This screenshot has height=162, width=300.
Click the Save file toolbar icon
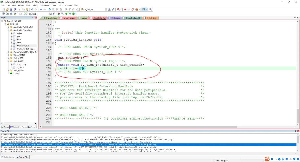pyautogui.click(x=11, y=10)
